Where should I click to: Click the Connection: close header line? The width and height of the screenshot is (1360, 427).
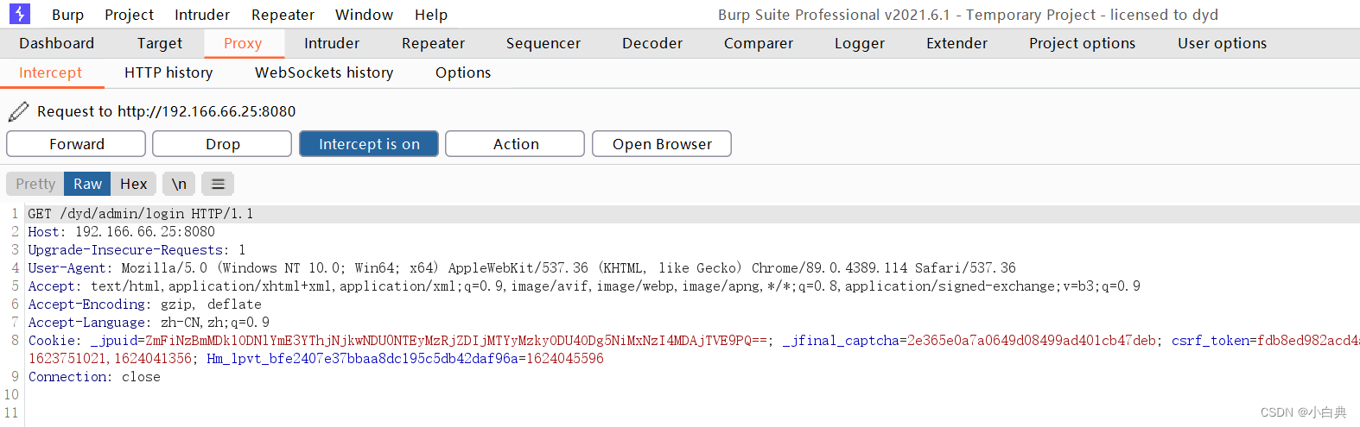coord(94,377)
